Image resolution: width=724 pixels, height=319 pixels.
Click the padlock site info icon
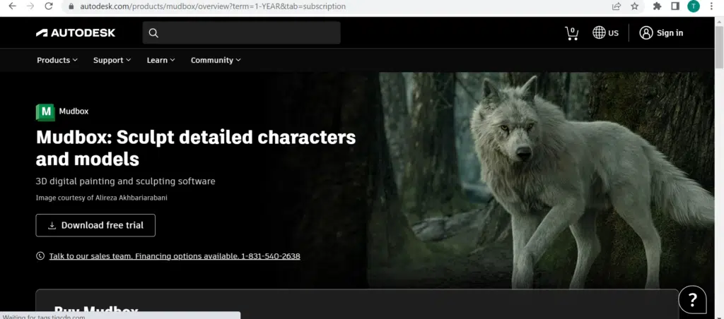coord(71,6)
